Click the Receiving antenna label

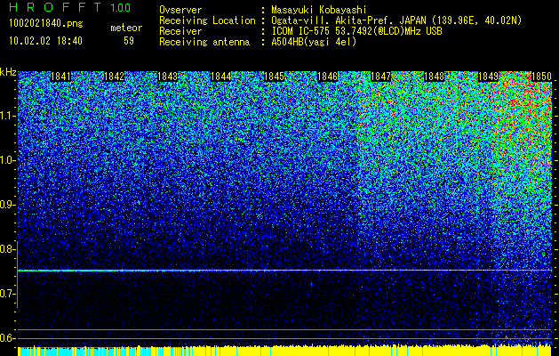(204, 42)
